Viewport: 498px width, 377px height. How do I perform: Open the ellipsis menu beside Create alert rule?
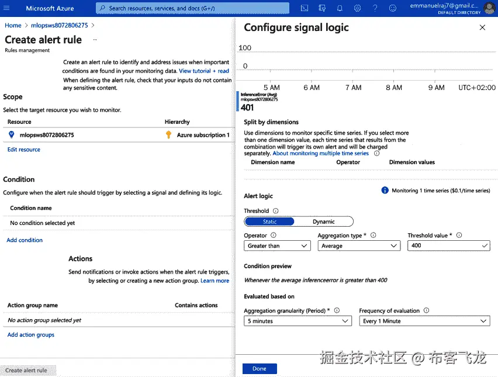[95, 40]
